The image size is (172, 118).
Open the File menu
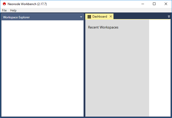[4, 10]
